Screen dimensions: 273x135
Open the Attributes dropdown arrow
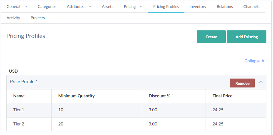90,7
